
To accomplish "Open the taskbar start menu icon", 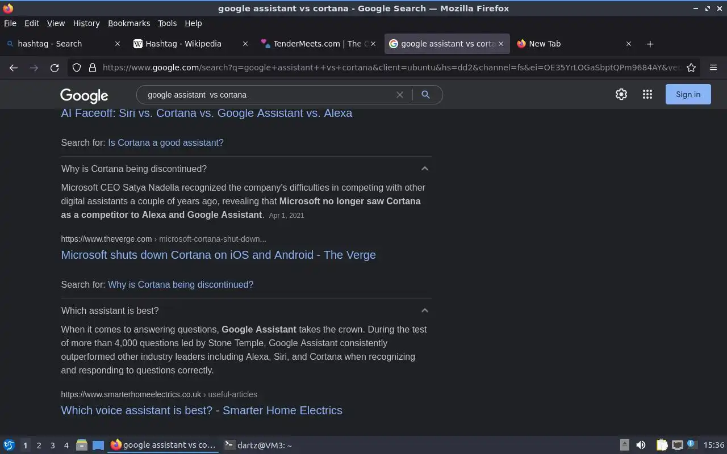I will pos(9,445).
